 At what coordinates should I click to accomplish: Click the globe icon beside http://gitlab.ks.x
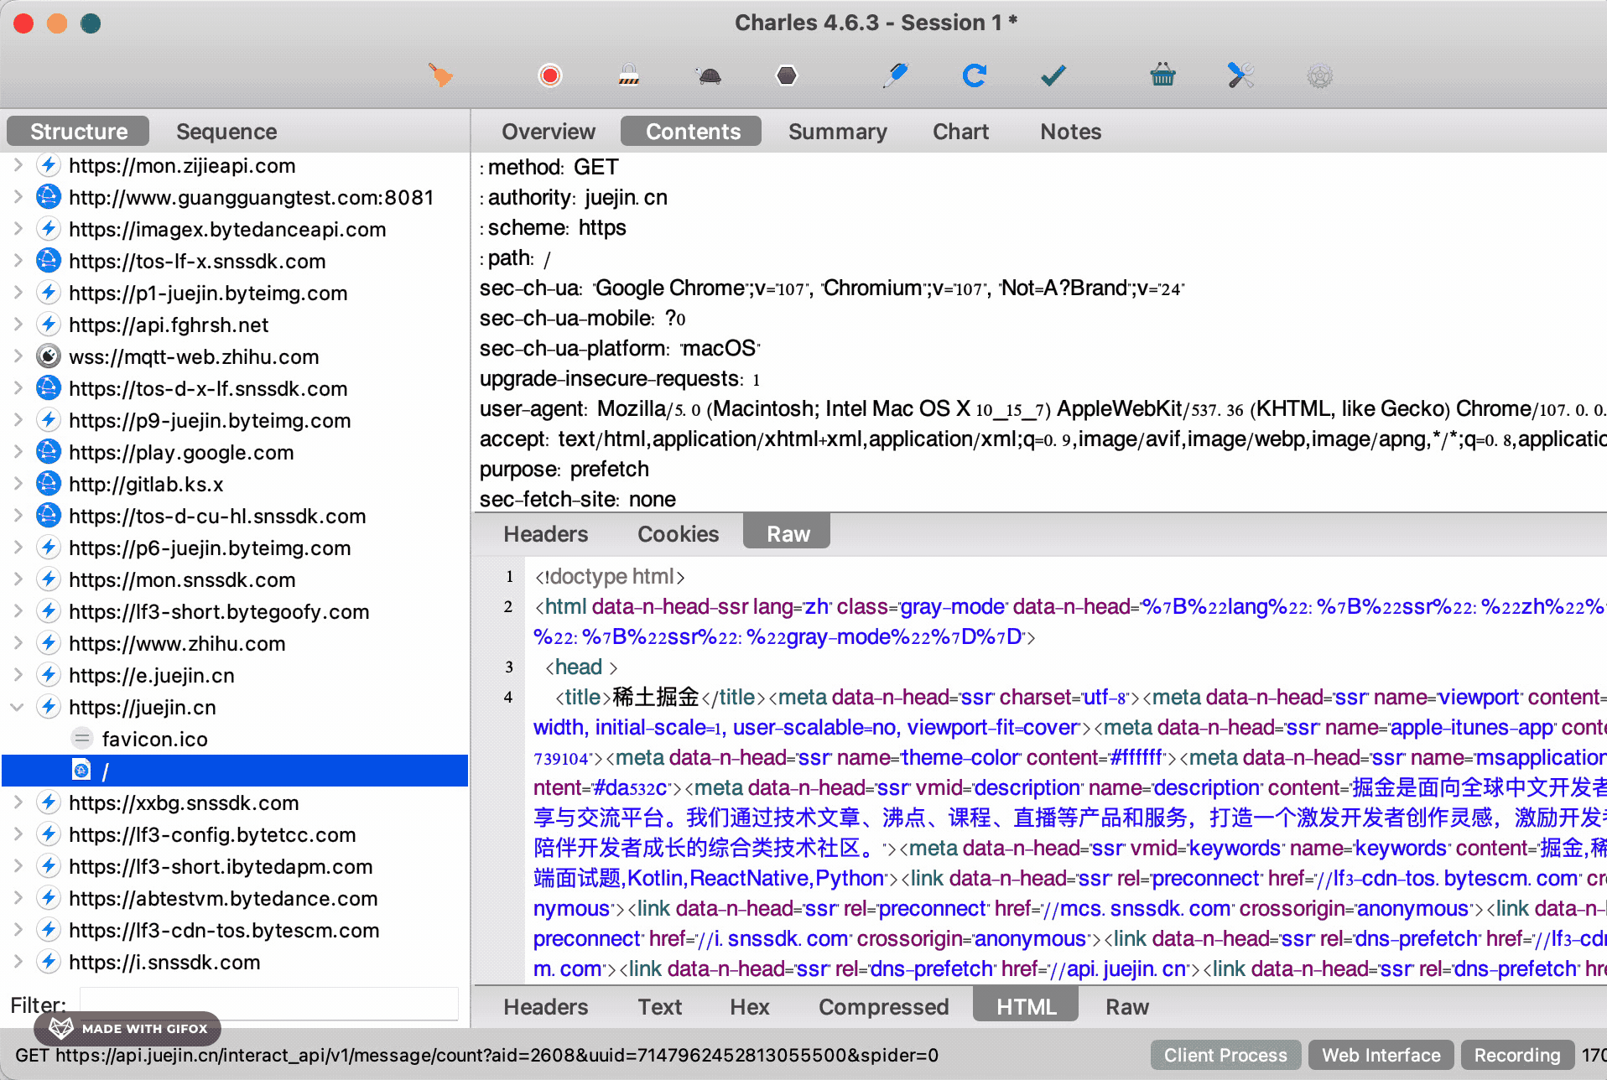pos(49,484)
